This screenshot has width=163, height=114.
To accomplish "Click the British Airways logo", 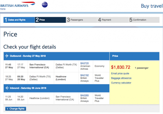I will (x=18, y=5).
